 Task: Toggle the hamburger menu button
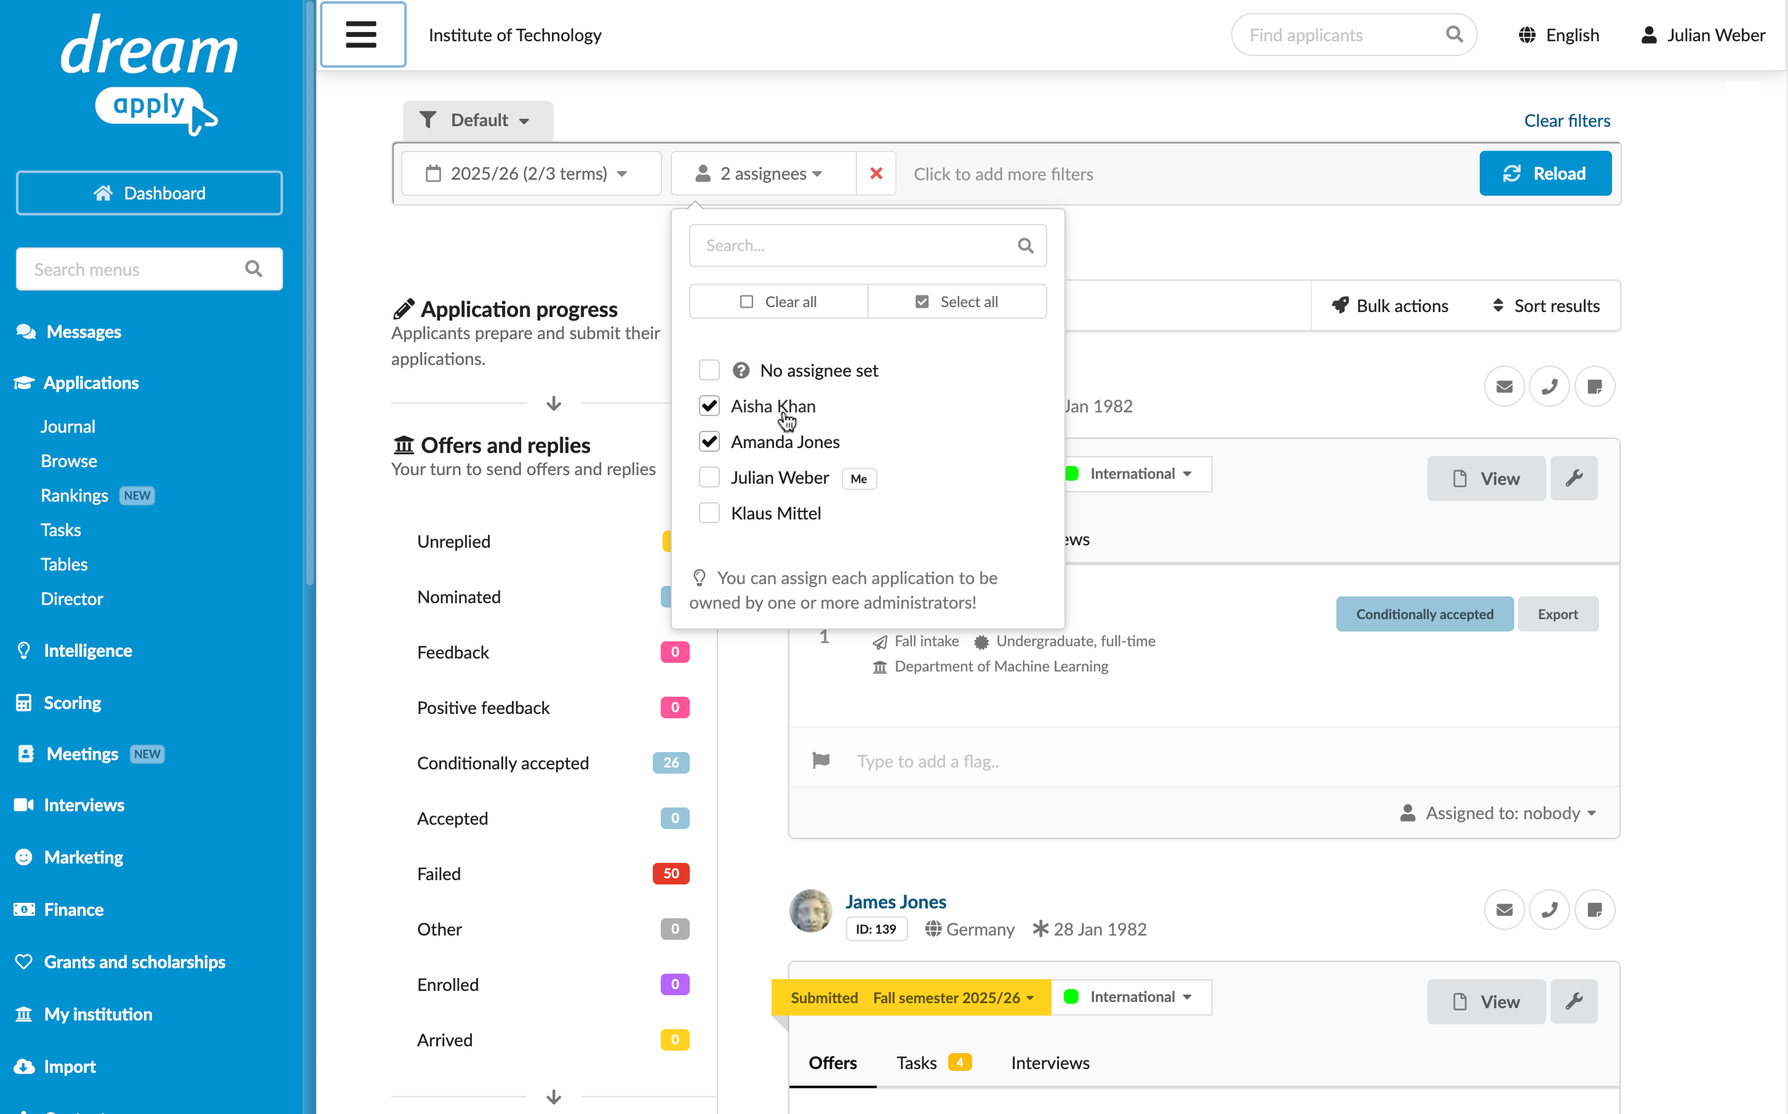(x=362, y=34)
